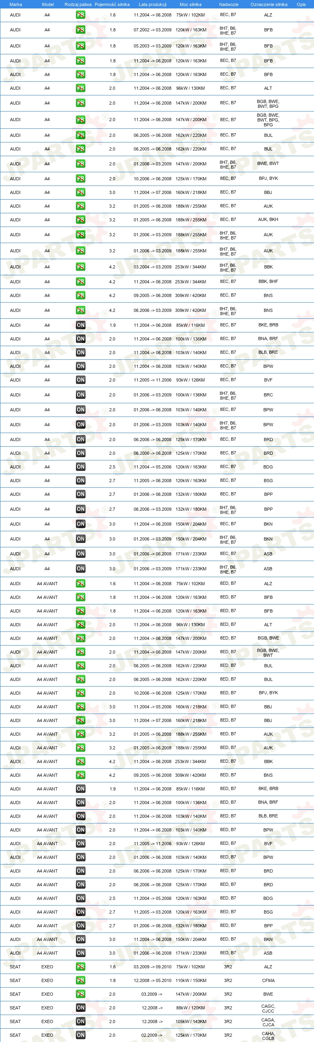Click the ON icon in the A4 8EC 93kW BVF row

(80, 380)
